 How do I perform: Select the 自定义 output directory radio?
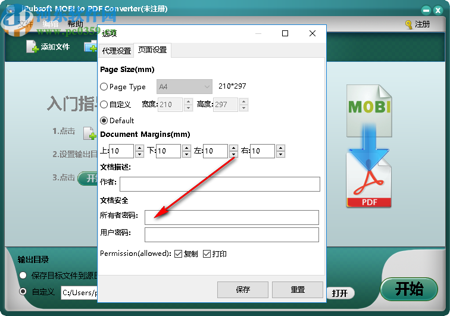(23, 292)
